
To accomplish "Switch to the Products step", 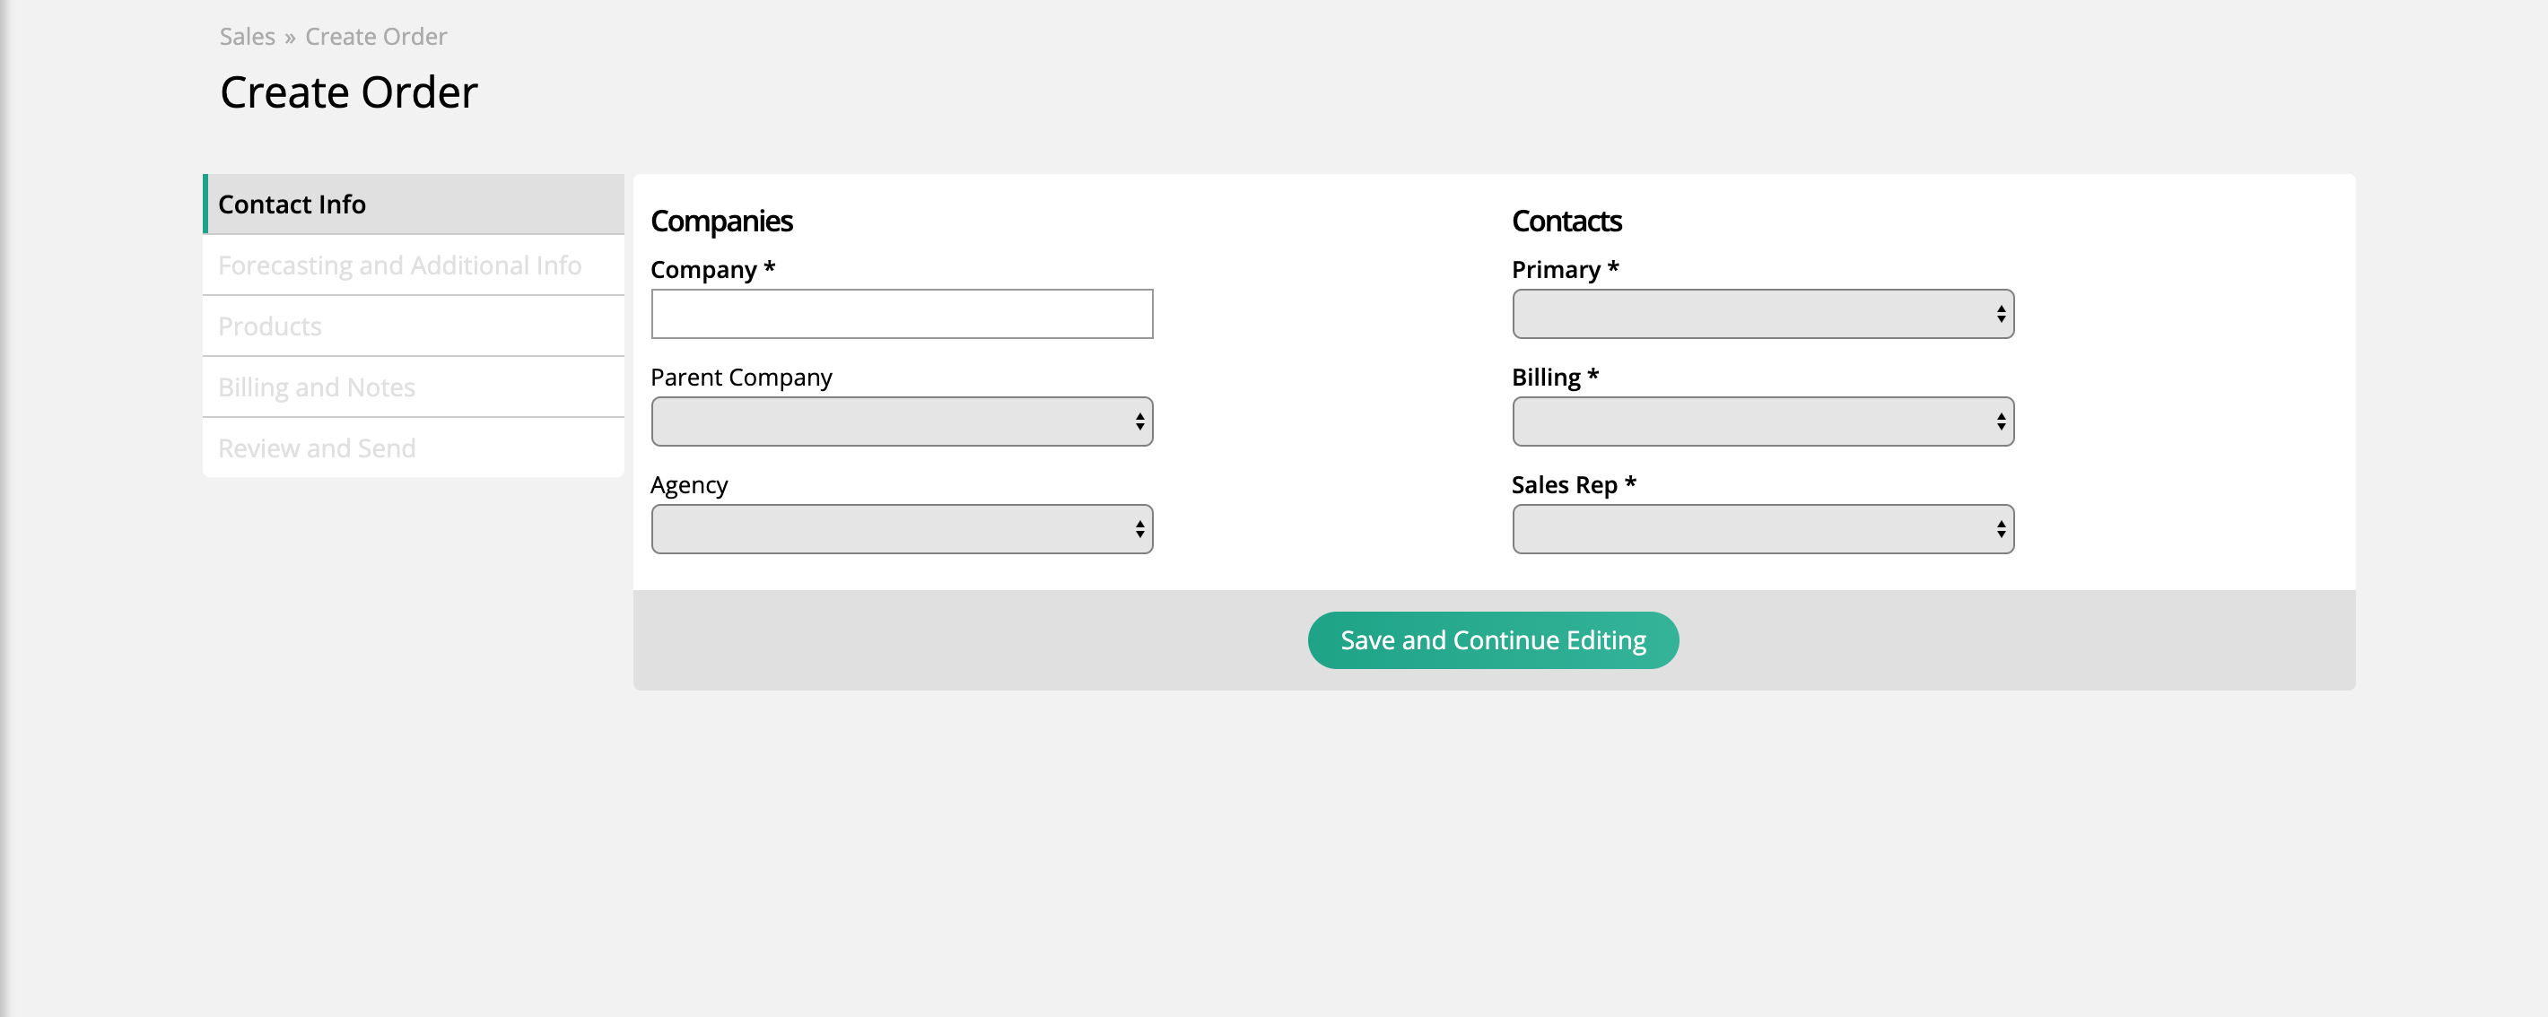I will 414,327.
